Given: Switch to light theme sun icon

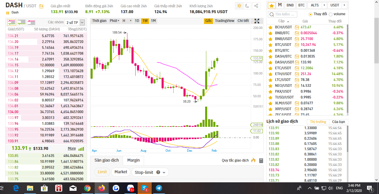Looking at the screenshot, I should point(239,6).
